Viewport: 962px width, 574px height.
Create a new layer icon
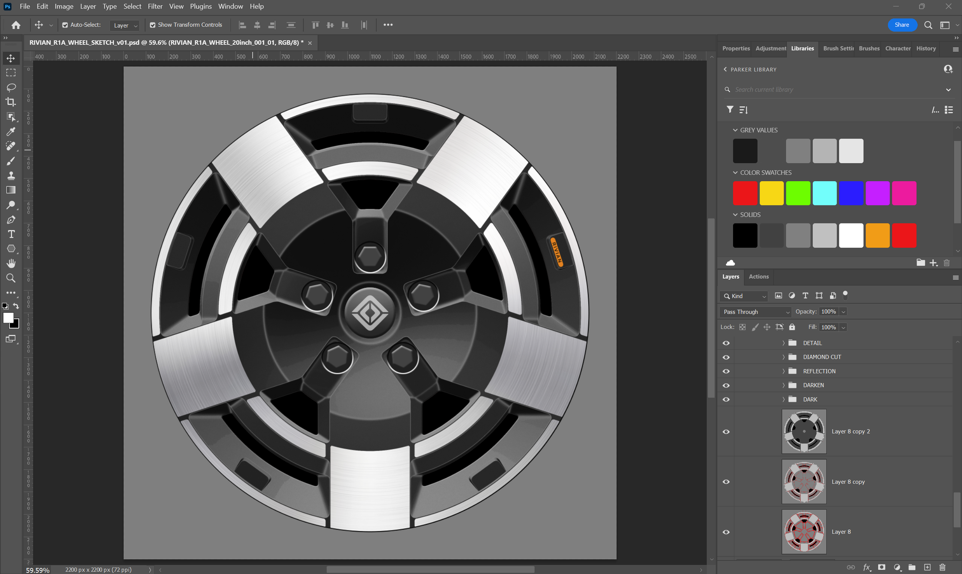pyautogui.click(x=927, y=567)
